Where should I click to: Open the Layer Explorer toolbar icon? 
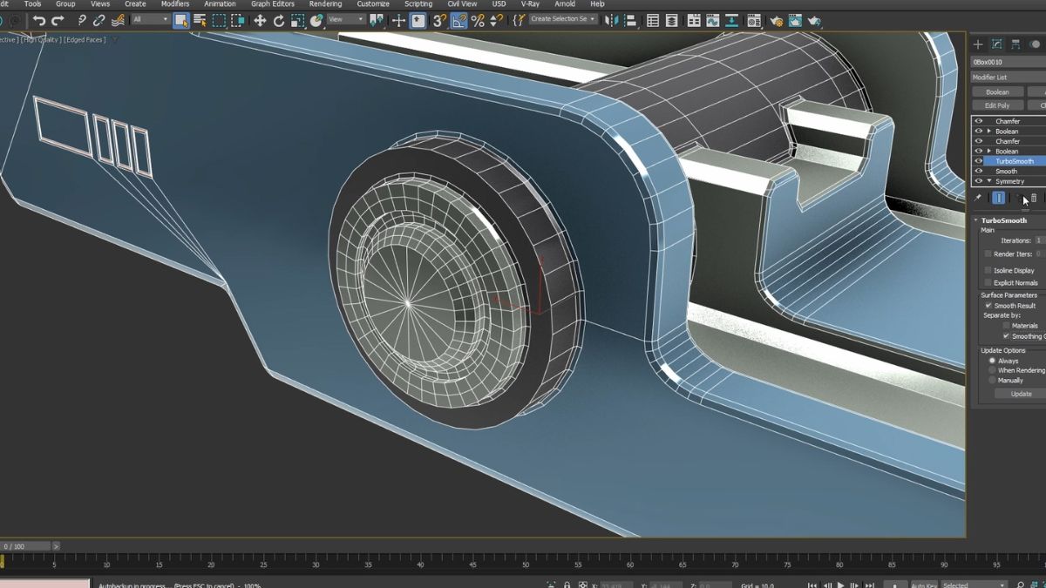(x=671, y=20)
